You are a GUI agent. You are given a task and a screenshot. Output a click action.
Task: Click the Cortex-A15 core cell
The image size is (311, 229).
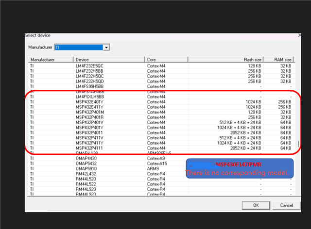(157, 164)
